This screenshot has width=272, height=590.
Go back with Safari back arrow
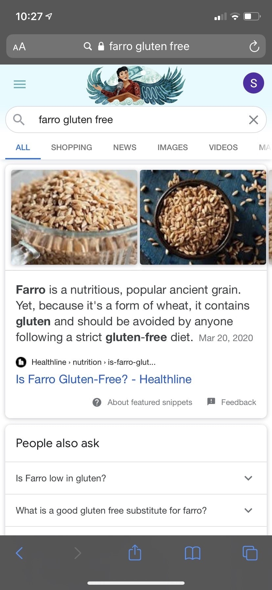(19, 553)
